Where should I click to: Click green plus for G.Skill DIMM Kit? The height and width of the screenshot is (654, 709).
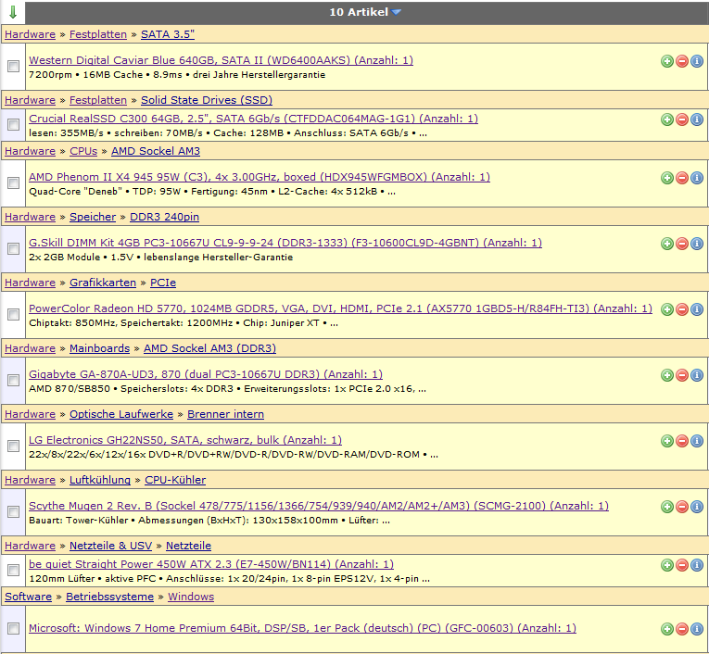667,244
